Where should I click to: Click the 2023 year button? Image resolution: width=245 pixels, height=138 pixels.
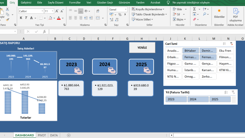tap(71, 67)
